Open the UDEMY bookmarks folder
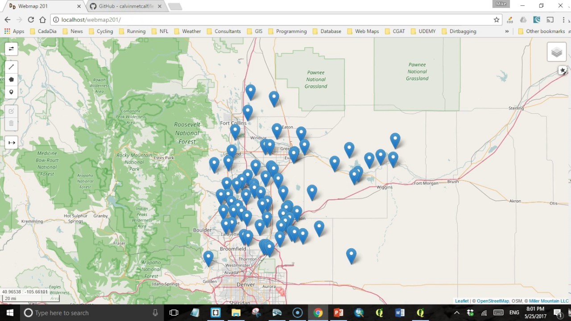 click(423, 31)
